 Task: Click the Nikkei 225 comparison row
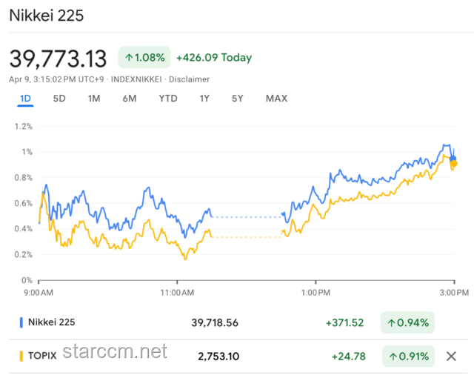coord(238,322)
